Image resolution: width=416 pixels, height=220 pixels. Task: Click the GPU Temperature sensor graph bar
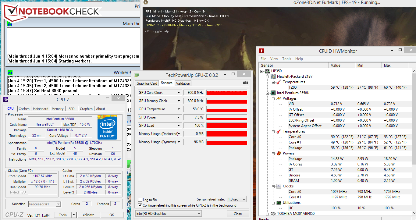[x=227, y=109]
